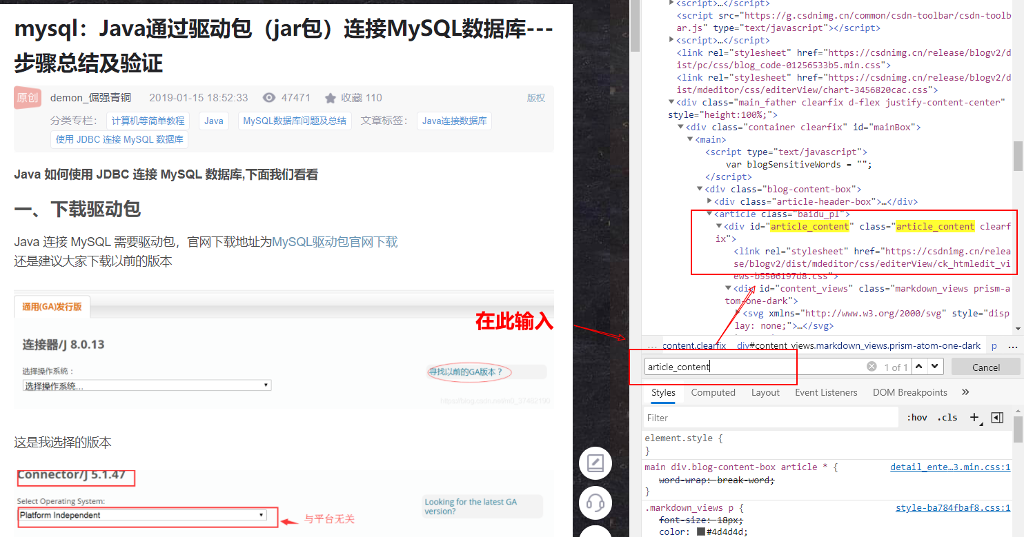Viewport: 1024px width, 537px height.
Task: Open the floating notes side-toolbar icon
Action: pos(595,463)
